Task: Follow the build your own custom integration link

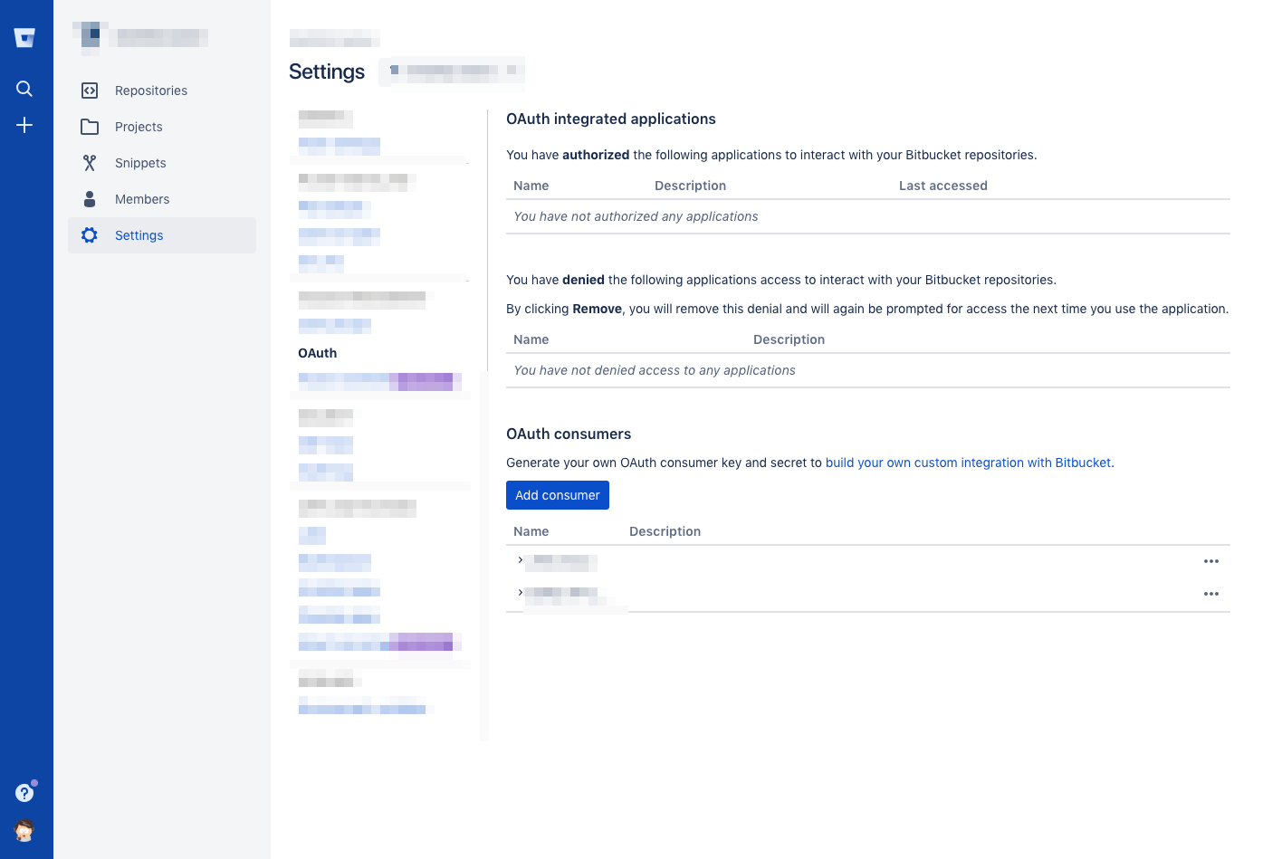Action: (968, 463)
